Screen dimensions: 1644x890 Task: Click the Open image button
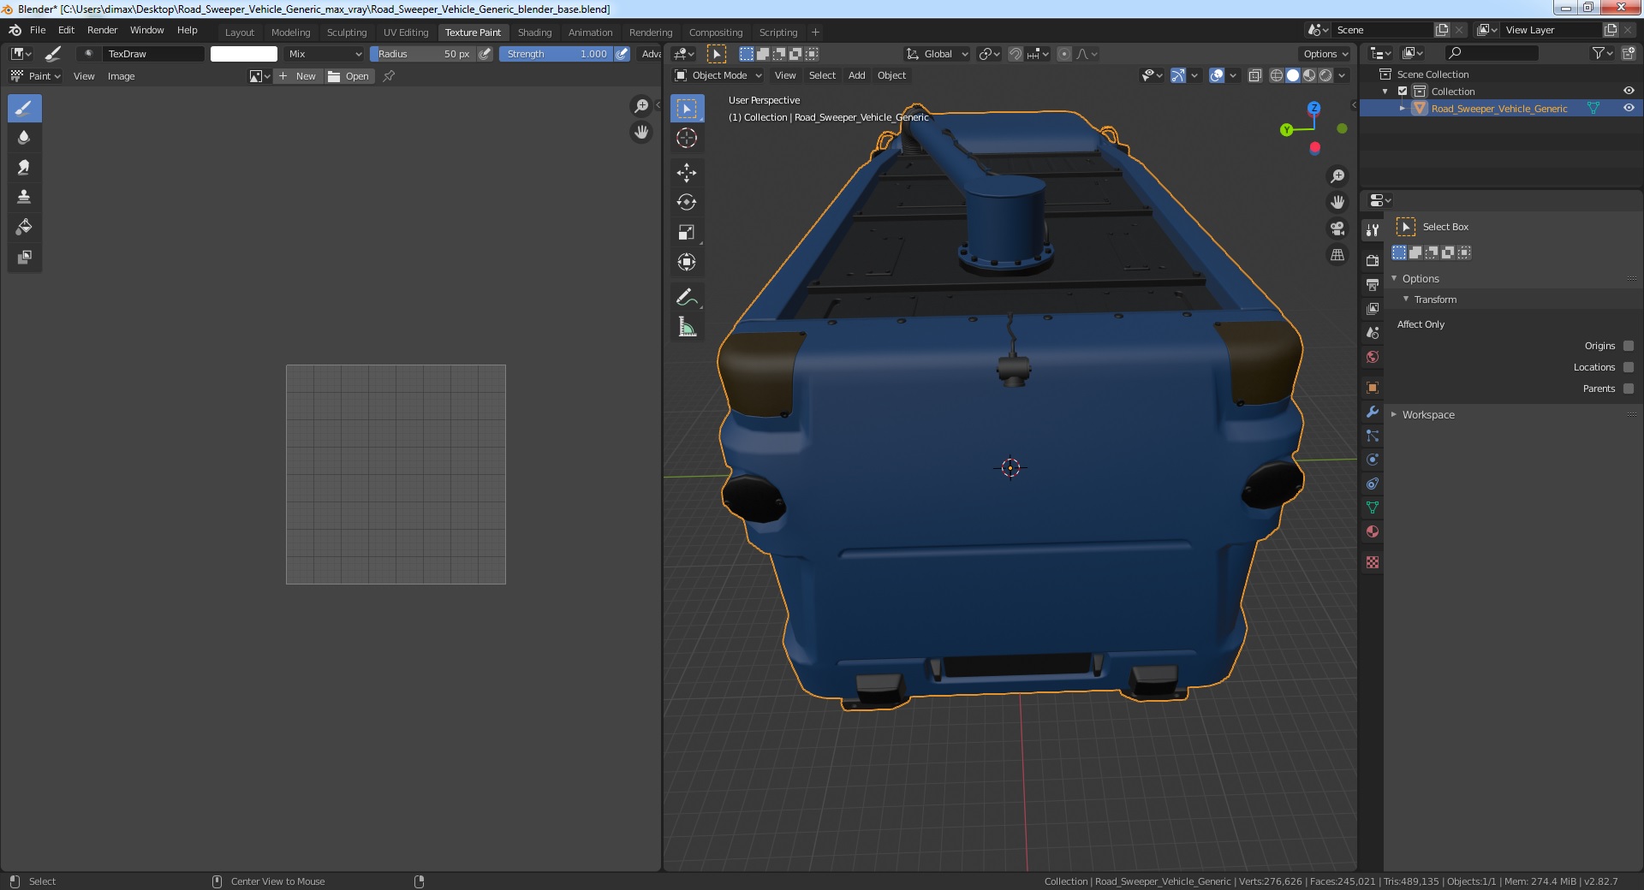348,76
